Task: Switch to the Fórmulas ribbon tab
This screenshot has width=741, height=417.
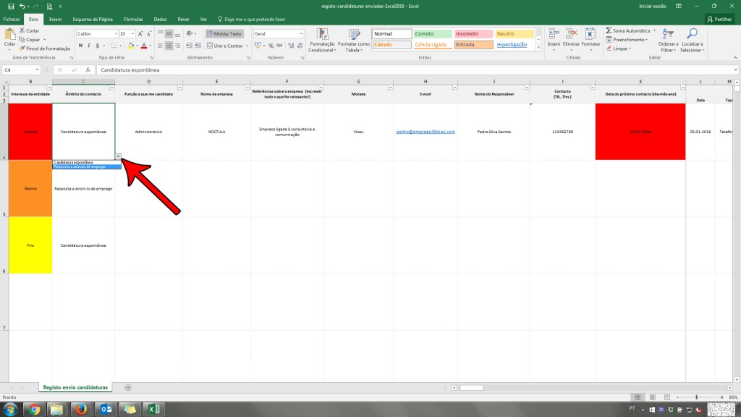Action: click(133, 20)
